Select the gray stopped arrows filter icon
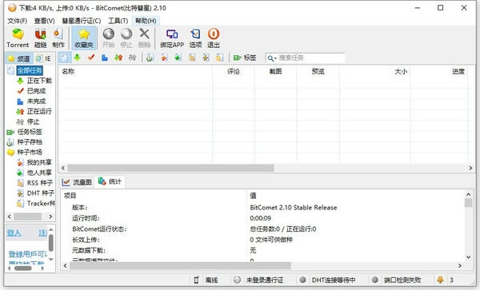Screen dimensions: 480x290 132,58
